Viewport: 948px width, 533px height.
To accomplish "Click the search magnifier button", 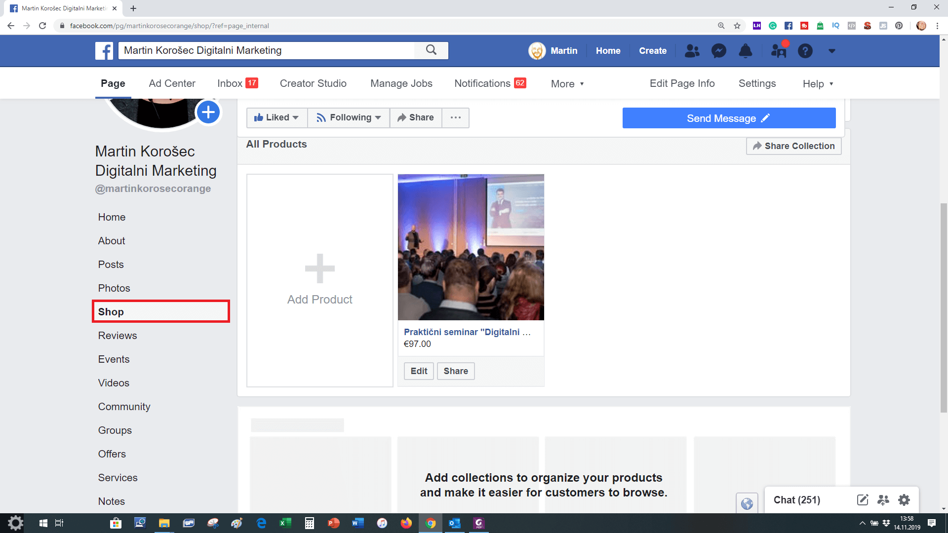I will click(x=431, y=50).
